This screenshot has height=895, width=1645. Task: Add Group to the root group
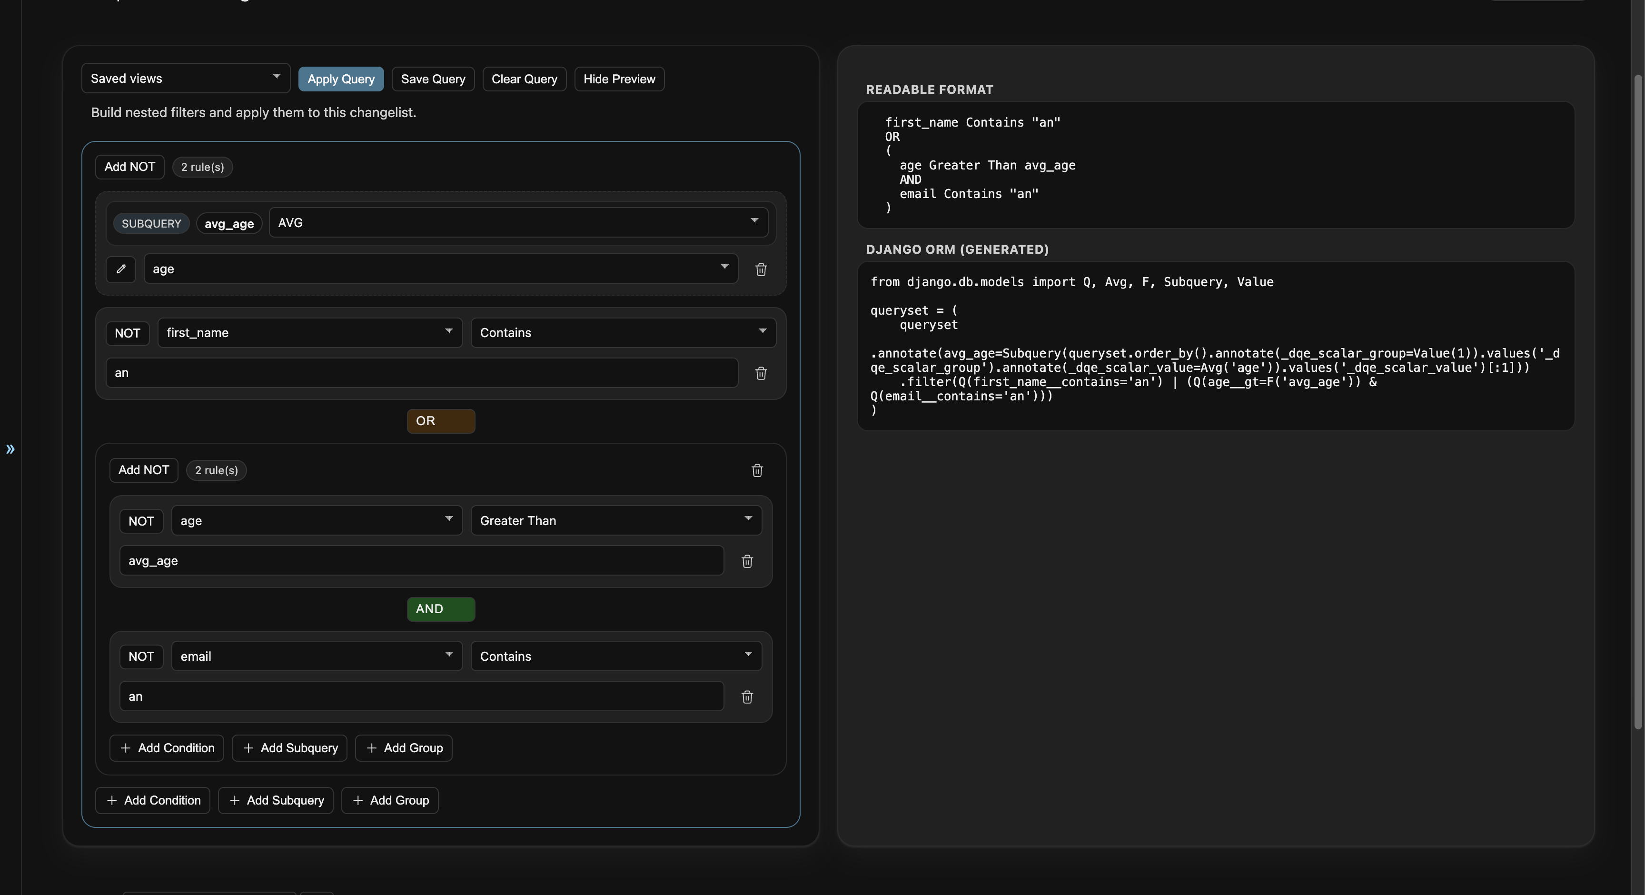pyautogui.click(x=390, y=800)
